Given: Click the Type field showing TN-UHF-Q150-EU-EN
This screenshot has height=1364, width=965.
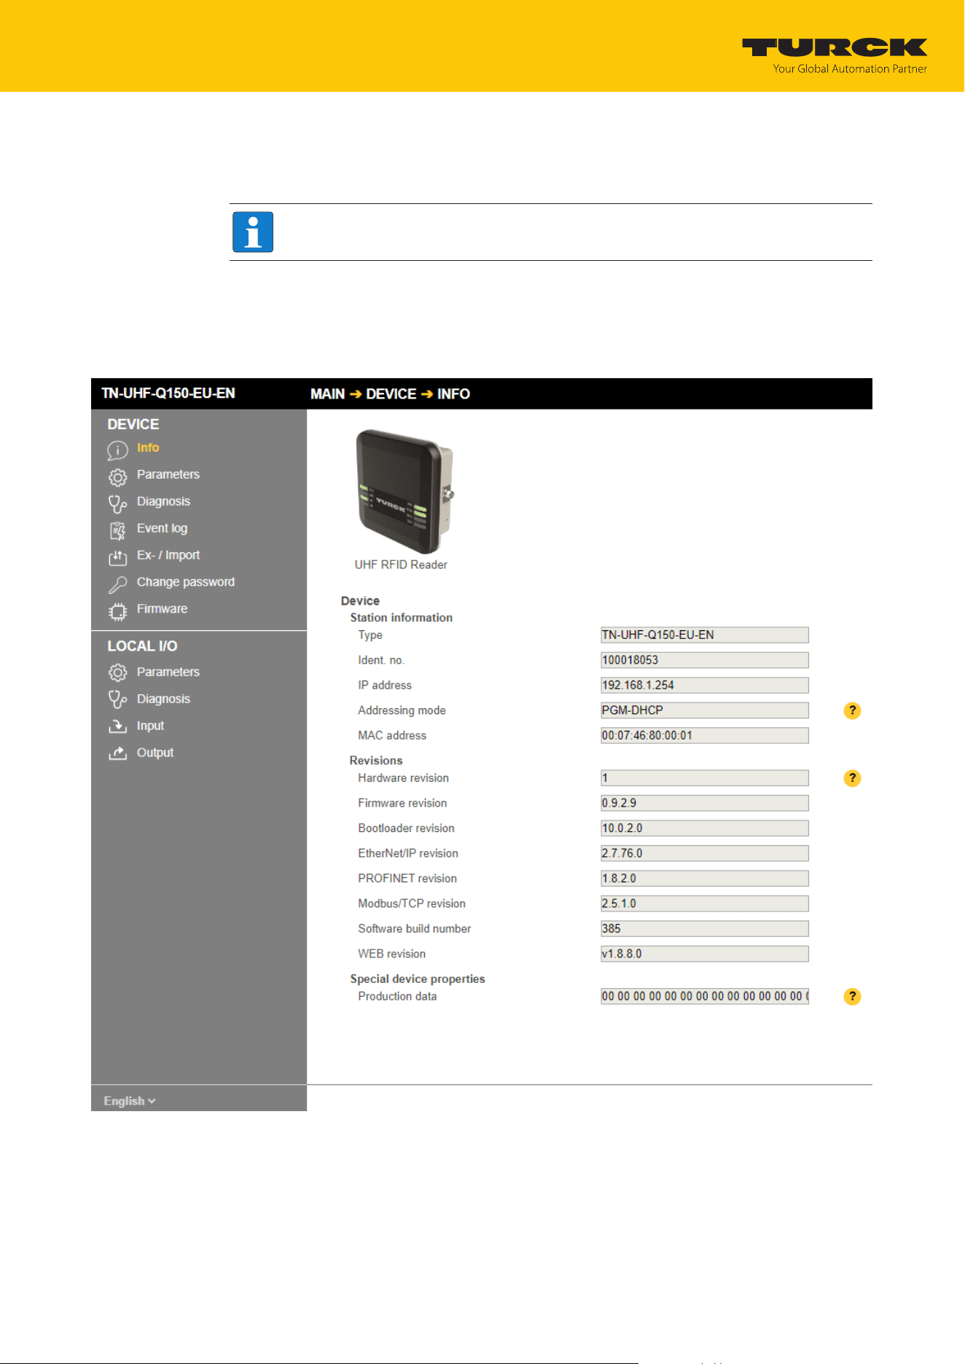Looking at the screenshot, I should click(705, 635).
